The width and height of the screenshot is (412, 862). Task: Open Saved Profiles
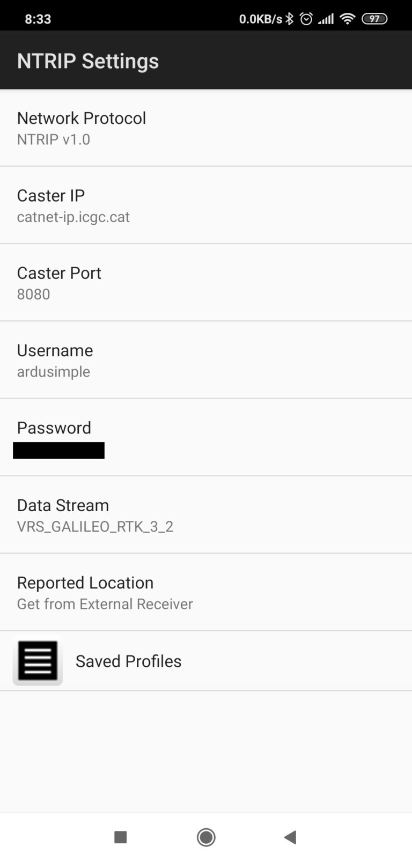click(x=128, y=661)
